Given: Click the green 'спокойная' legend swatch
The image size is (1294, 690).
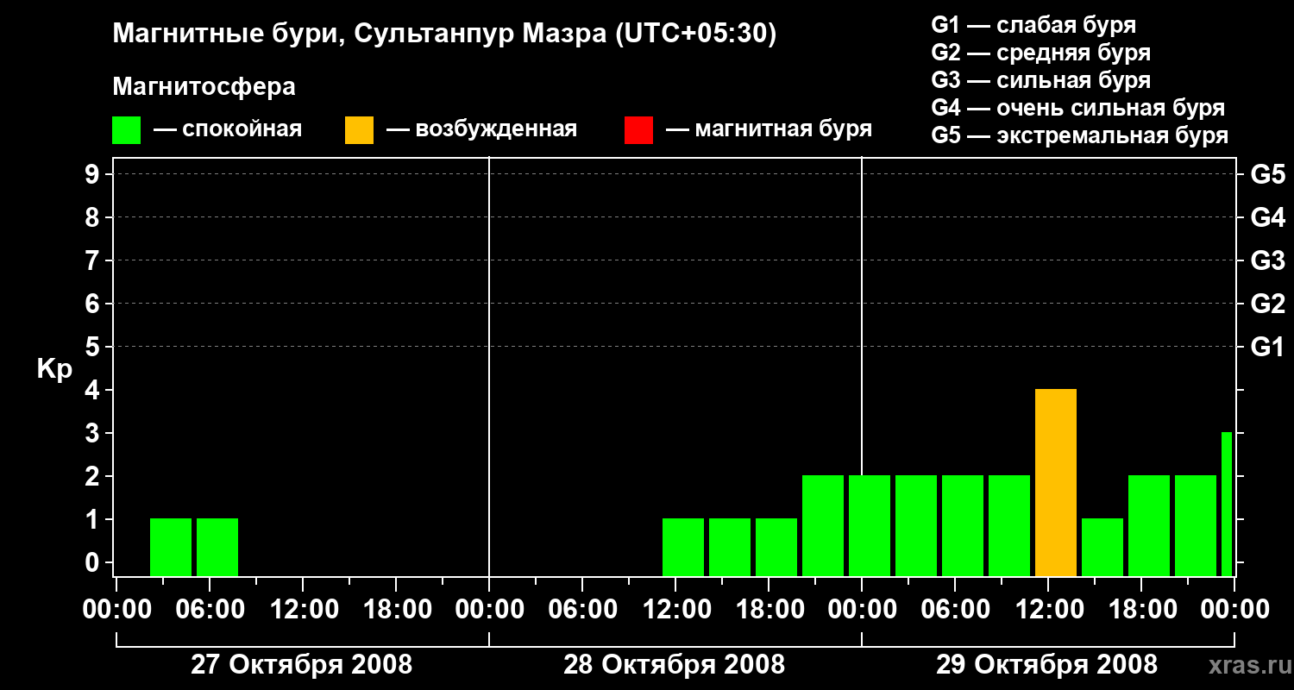Looking at the screenshot, I should (126, 130).
